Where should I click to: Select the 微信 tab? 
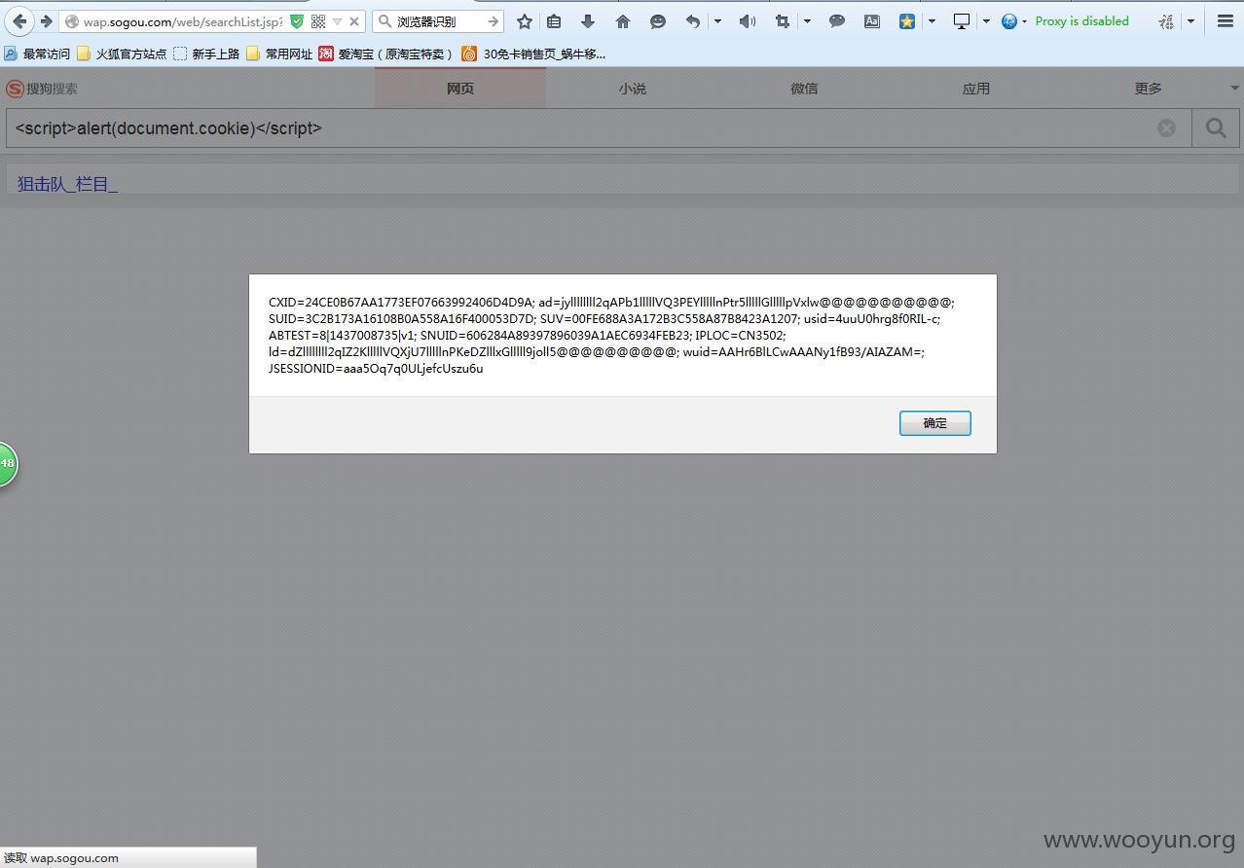(x=804, y=89)
